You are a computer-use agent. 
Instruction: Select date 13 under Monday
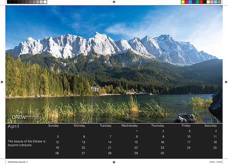point(83,142)
